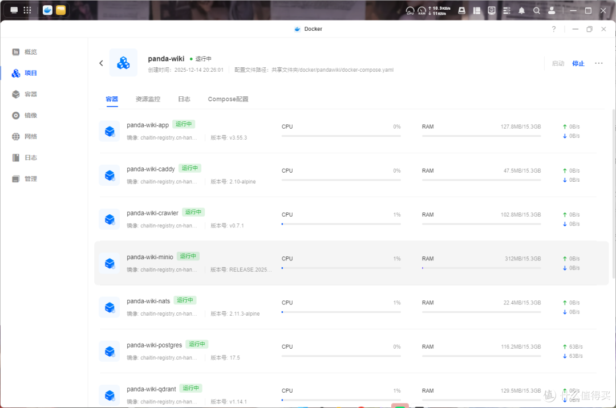Click the drive icon in system tray
This screenshot has width=616, height=408.
coord(462,11)
